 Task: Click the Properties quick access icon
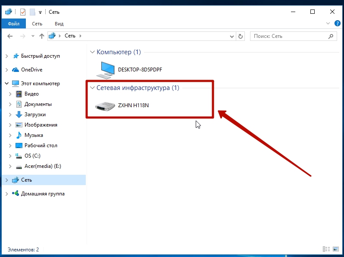[x=23, y=12]
